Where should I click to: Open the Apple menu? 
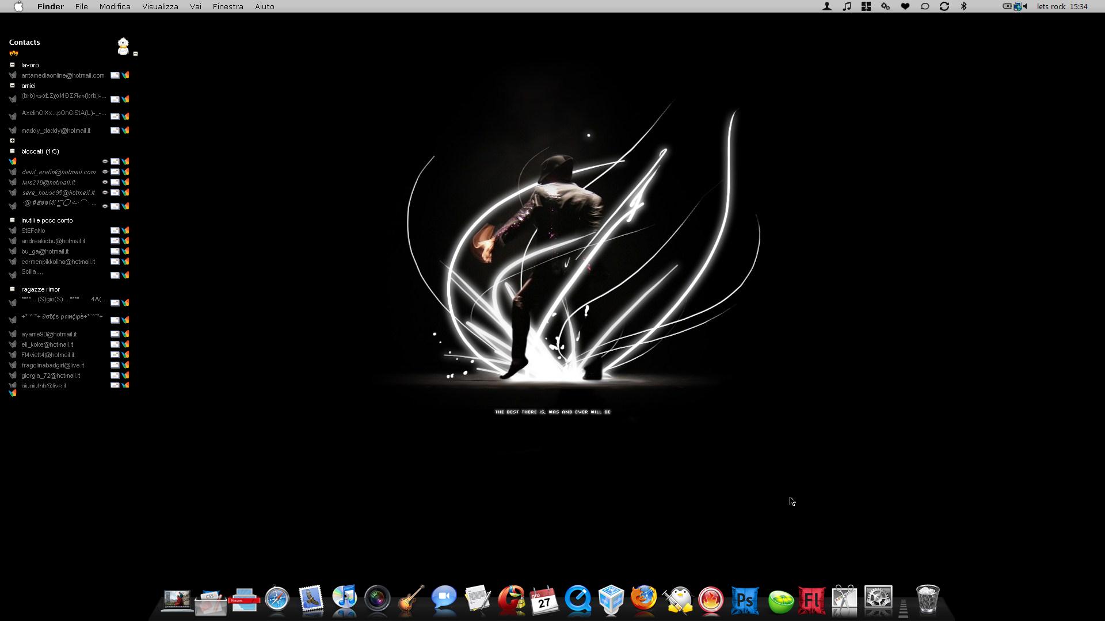[19, 6]
